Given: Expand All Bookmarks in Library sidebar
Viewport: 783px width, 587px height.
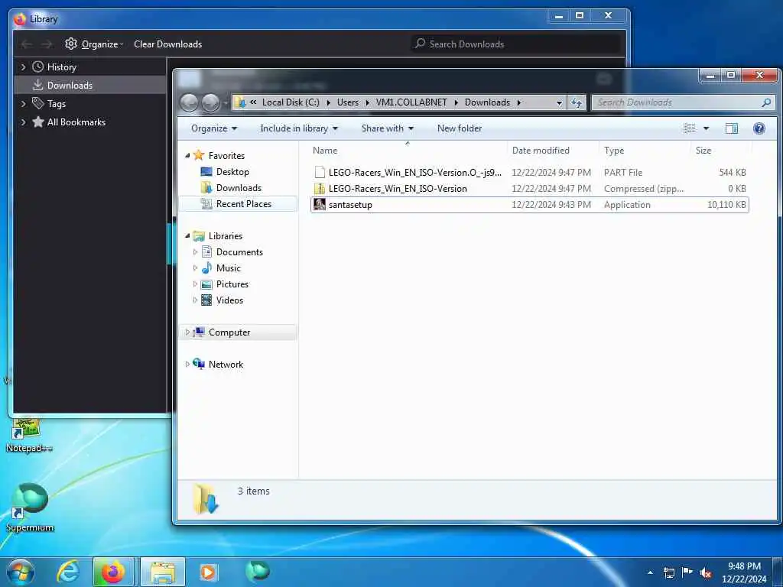Looking at the screenshot, I should [23, 122].
